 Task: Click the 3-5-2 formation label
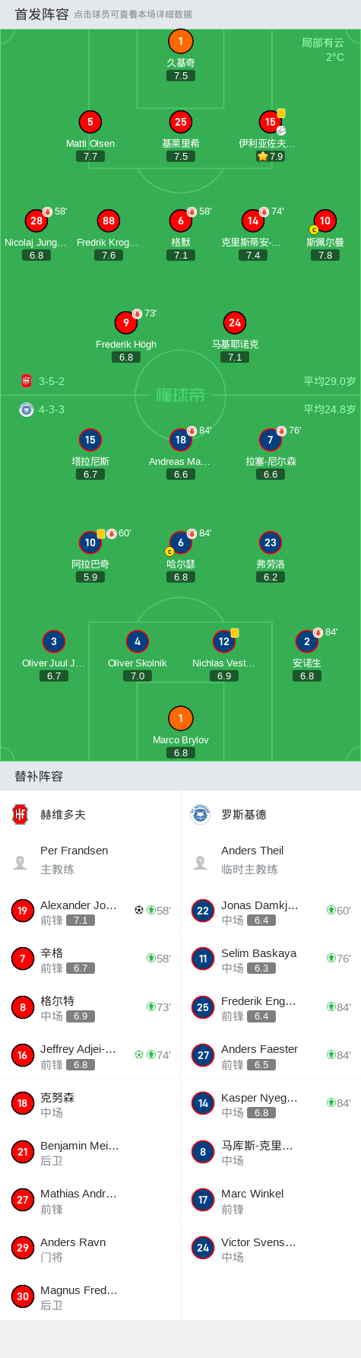click(52, 381)
